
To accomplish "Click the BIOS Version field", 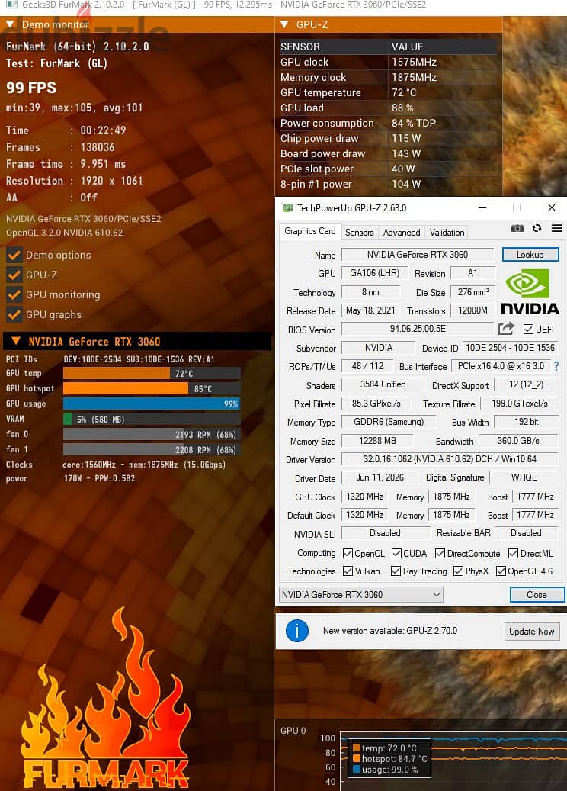I will point(418,329).
